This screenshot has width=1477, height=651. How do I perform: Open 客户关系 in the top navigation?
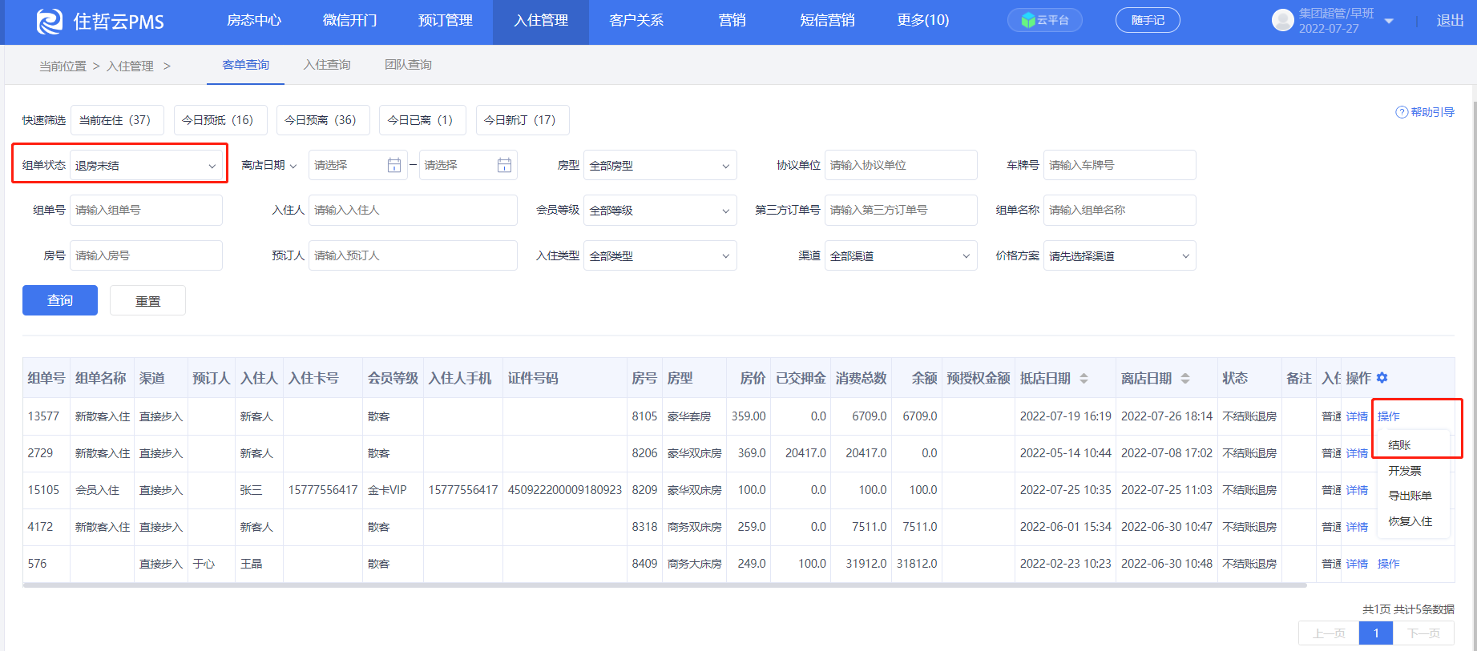coord(636,21)
